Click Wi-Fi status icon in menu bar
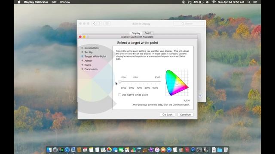The height and width of the screenshot is (154, 275). click(x=214, y=2)
